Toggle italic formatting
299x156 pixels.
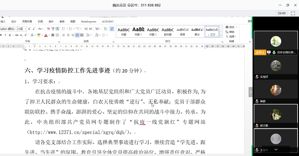click(x=5, y=35)
